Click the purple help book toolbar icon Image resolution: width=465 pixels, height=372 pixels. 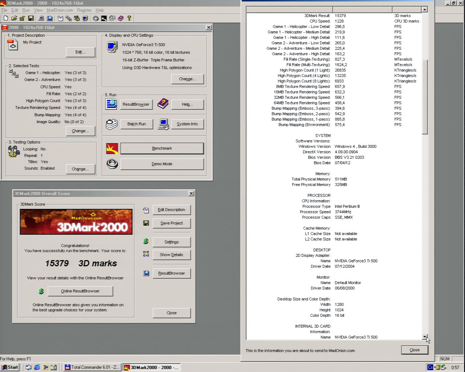coord(121,18)
